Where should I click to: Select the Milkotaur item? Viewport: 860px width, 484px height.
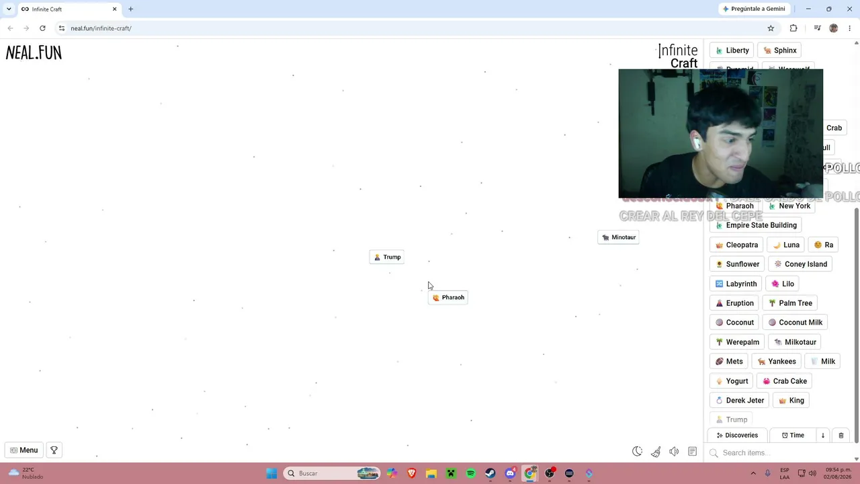tap(795, 342)
